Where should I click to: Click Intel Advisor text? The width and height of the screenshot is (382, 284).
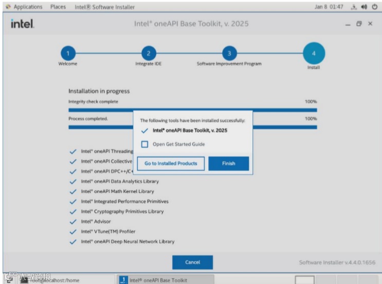pos(96,221)
